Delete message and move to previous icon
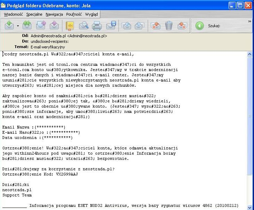The height and width of the screenshot is (210, 254). (x=155, y=26)
